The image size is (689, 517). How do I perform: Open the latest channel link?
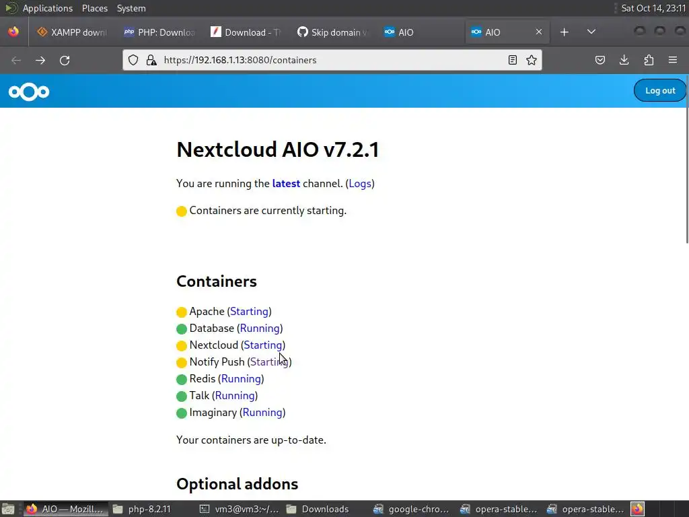[x=286, y=183]
